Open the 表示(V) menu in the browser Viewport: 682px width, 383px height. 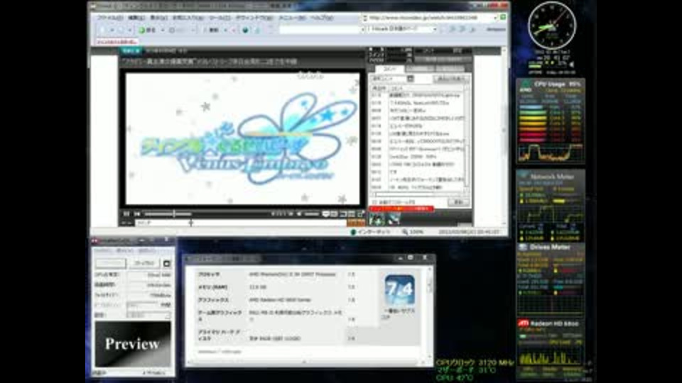point(158,18)
